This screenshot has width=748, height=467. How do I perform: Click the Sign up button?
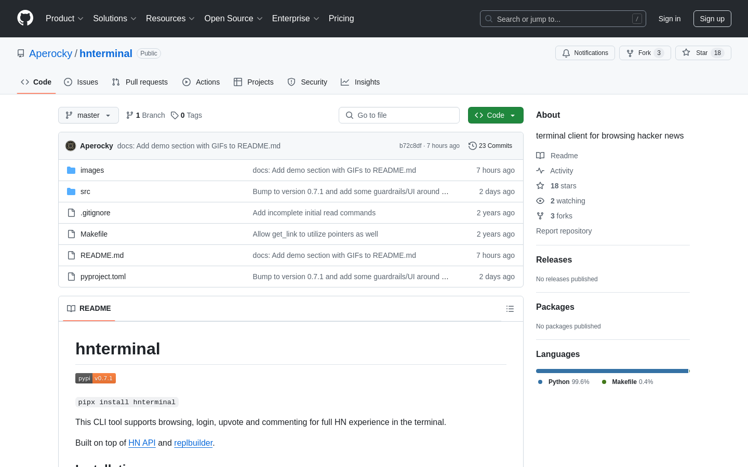[x=712, y=19]
